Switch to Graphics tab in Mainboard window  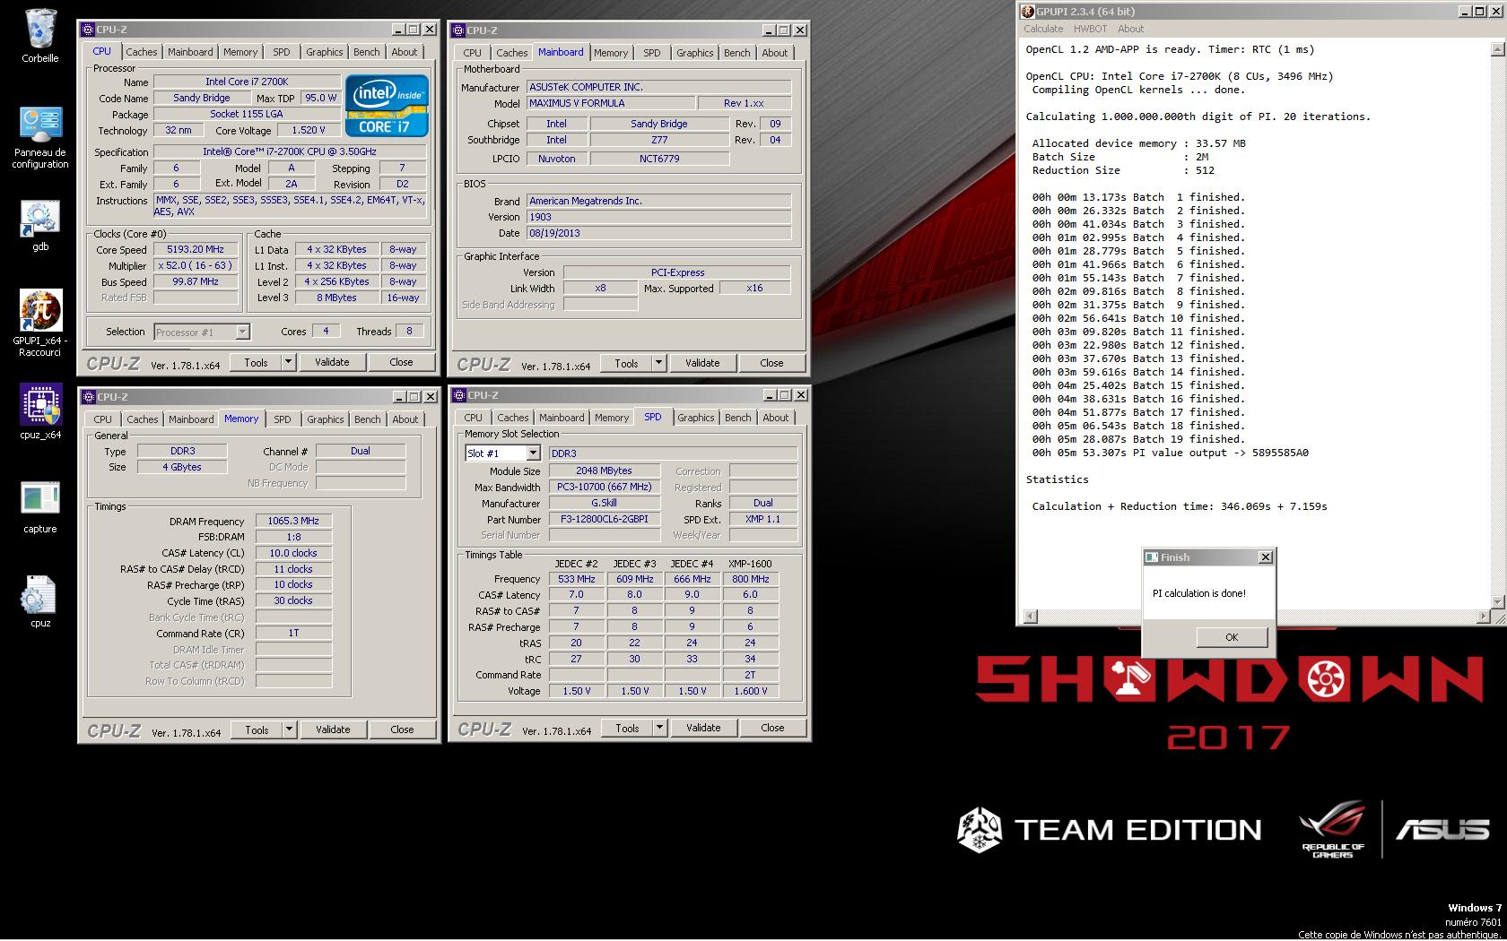(694, 53)
